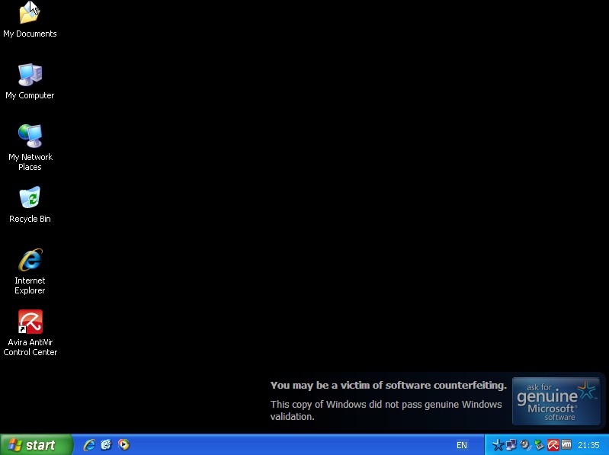Select the My Documents desktop icon
This screenshot has width=609, height=455.
tap(30, 18)
